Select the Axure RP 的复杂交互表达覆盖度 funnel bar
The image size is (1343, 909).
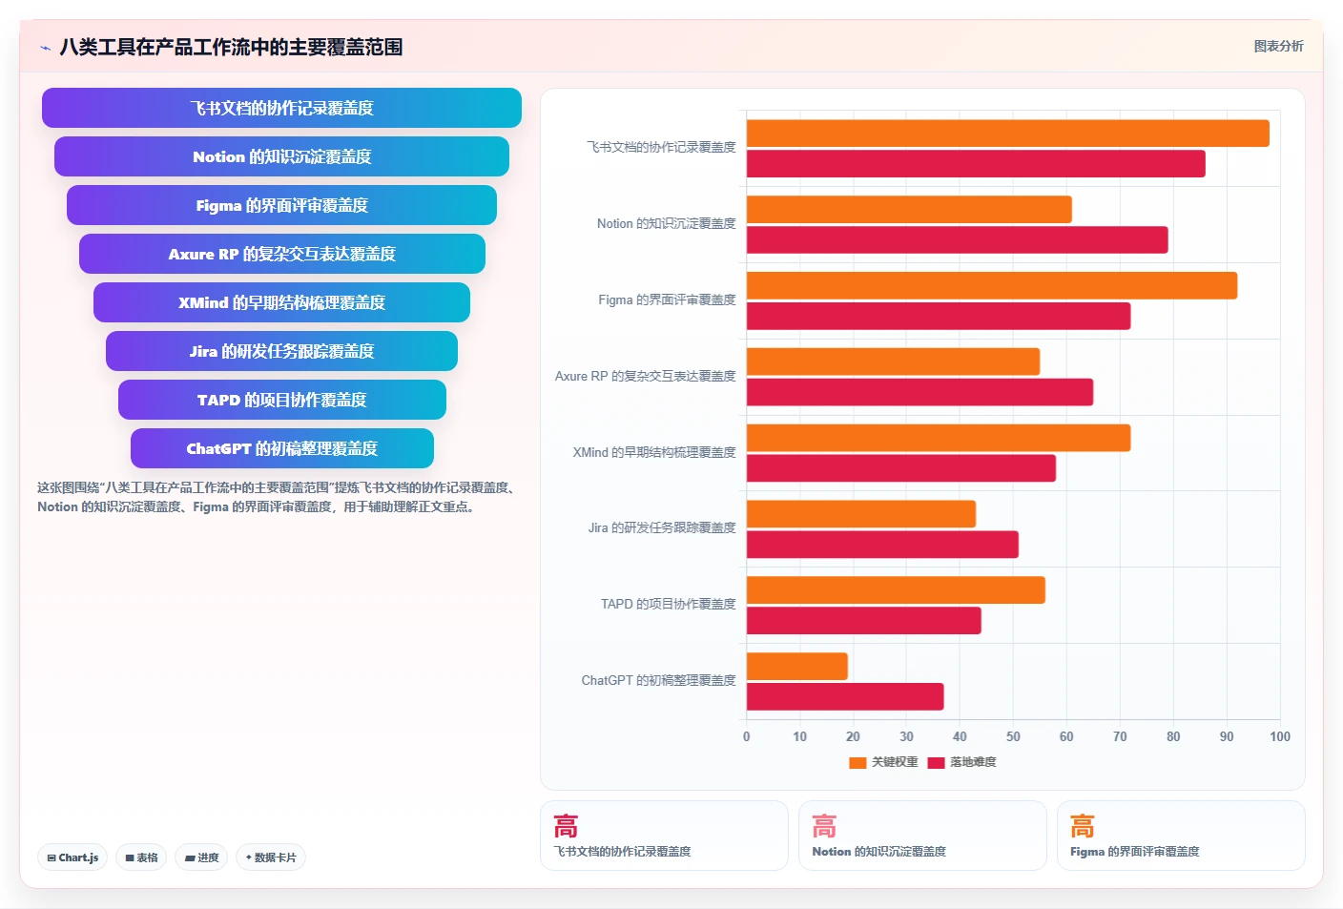[x=281, y=254]
